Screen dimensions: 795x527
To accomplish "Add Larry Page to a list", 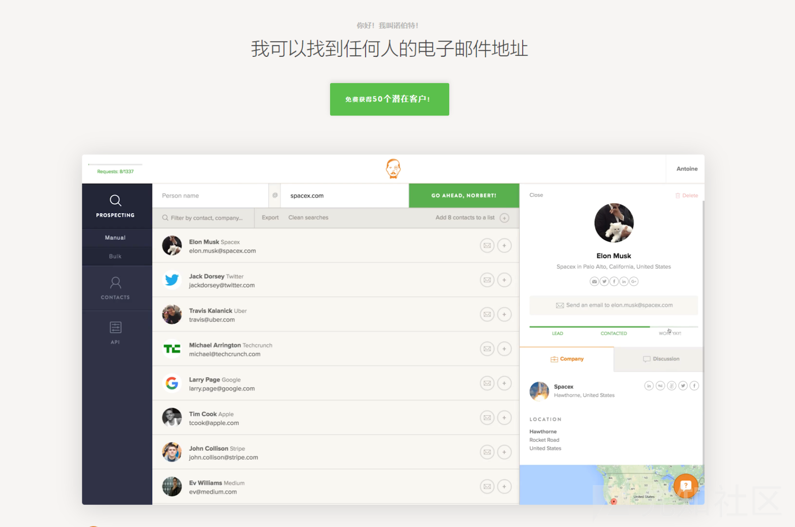I will coord(504,383).
